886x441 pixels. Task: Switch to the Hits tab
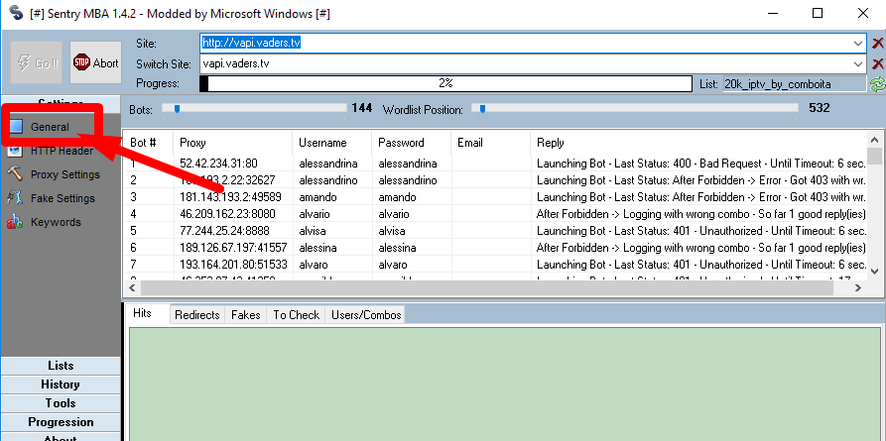tap(143, 313)
